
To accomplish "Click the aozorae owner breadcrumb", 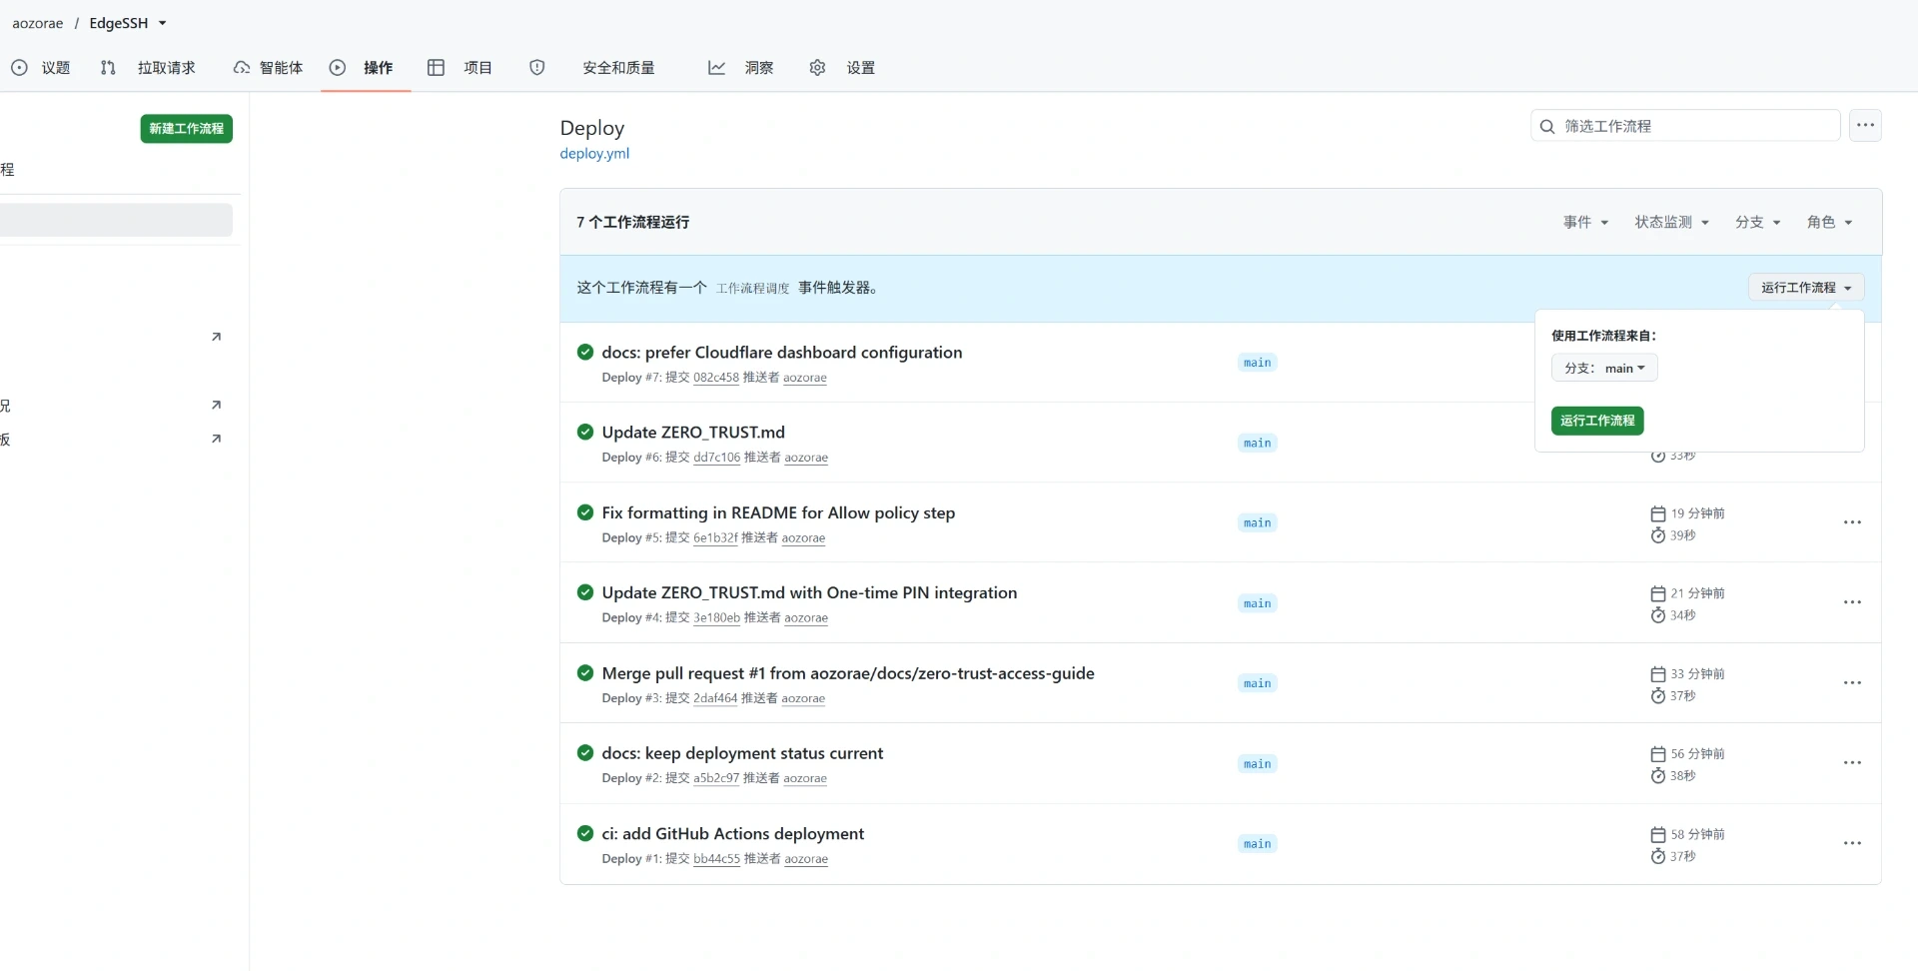I will click(x=37, y=23).
